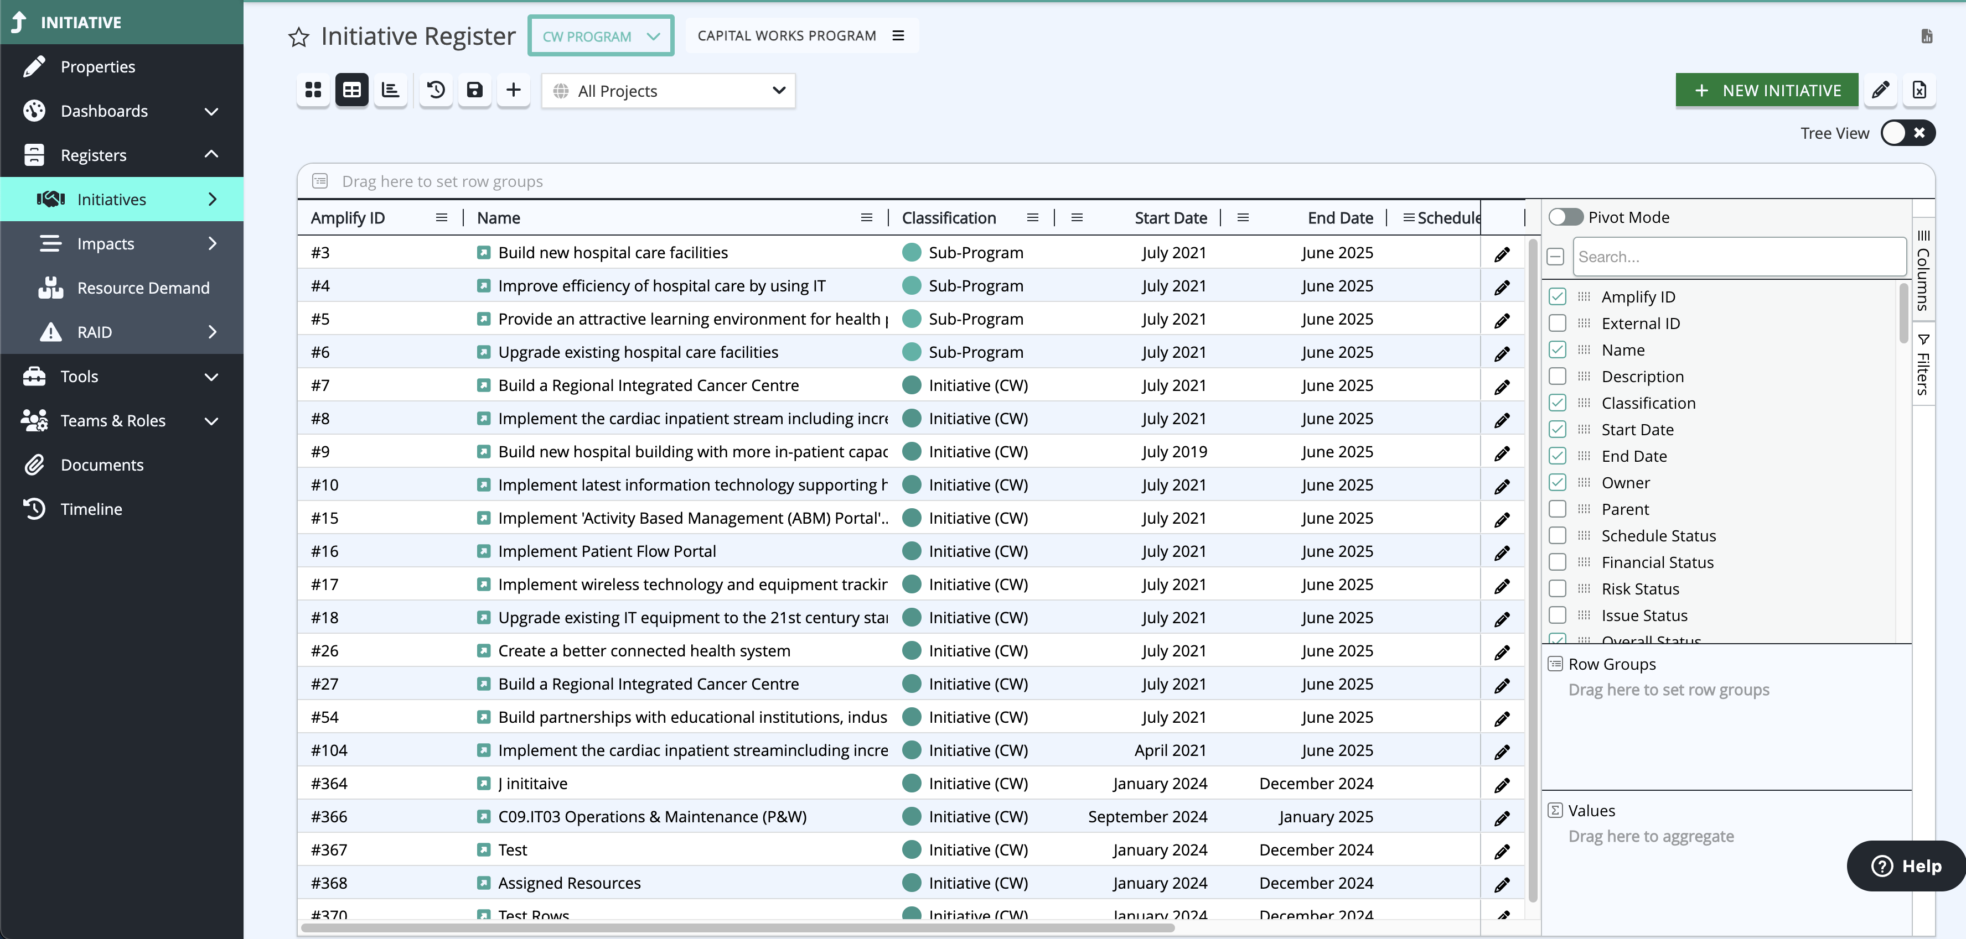Check the External ID column checkbox
Viewport: 1966px width, 939px height.
click(1557, 324)
